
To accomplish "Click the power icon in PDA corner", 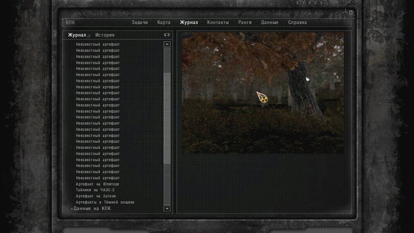I will pyautogui.click(x=351, y=12).
